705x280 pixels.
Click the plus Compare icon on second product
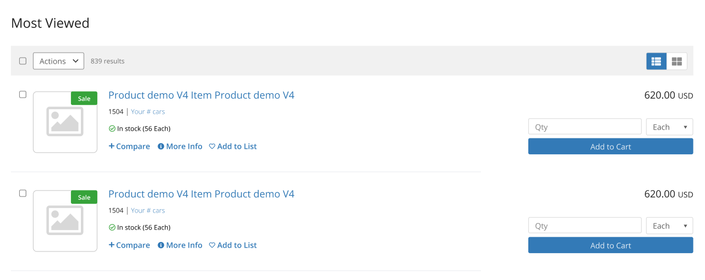click(112, 245)
